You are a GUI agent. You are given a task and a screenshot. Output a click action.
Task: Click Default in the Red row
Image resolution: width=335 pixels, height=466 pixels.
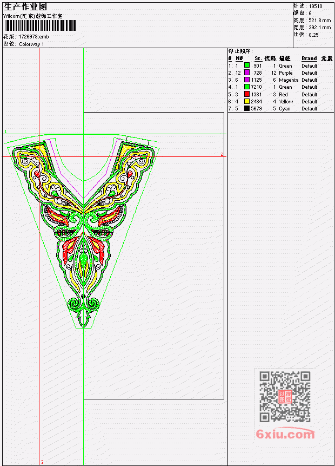pos(309,95)
